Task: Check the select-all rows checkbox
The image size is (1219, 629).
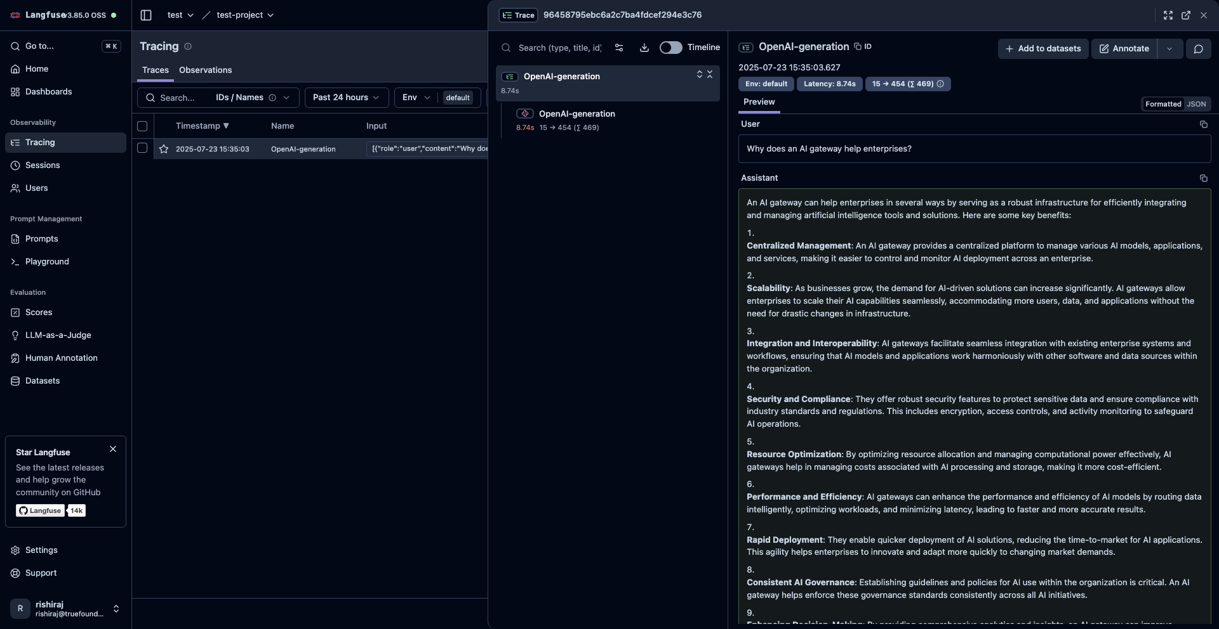Action: point(142,126)
